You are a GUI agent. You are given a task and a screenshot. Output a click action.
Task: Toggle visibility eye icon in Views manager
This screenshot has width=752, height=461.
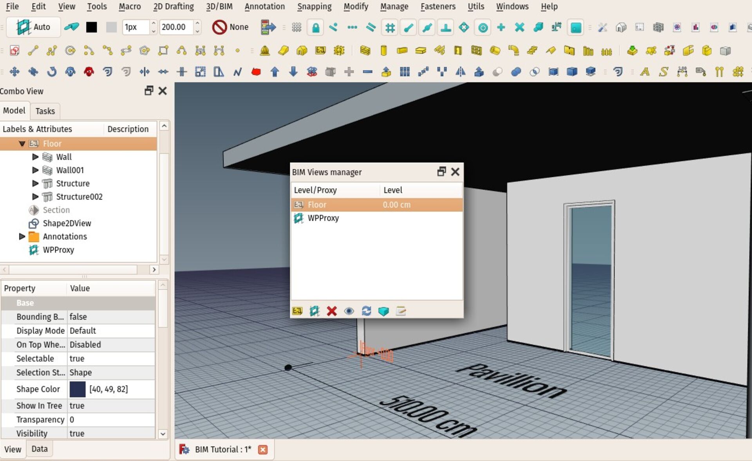coord(349,311)
